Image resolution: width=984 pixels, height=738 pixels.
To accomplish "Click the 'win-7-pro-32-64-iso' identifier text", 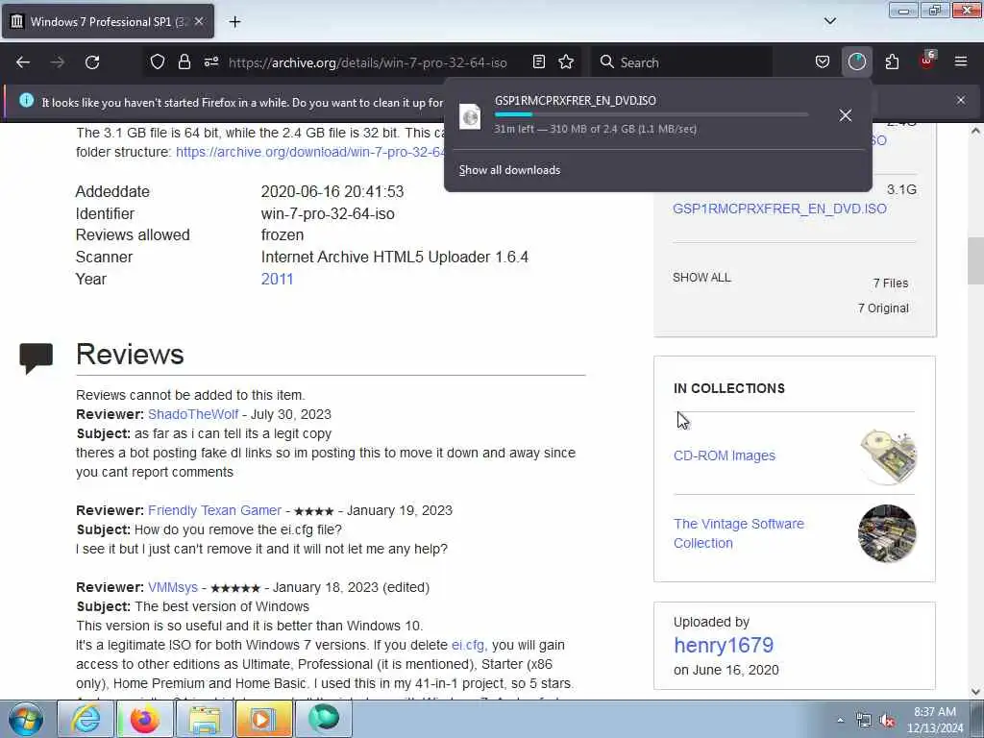I will [328, 214].
